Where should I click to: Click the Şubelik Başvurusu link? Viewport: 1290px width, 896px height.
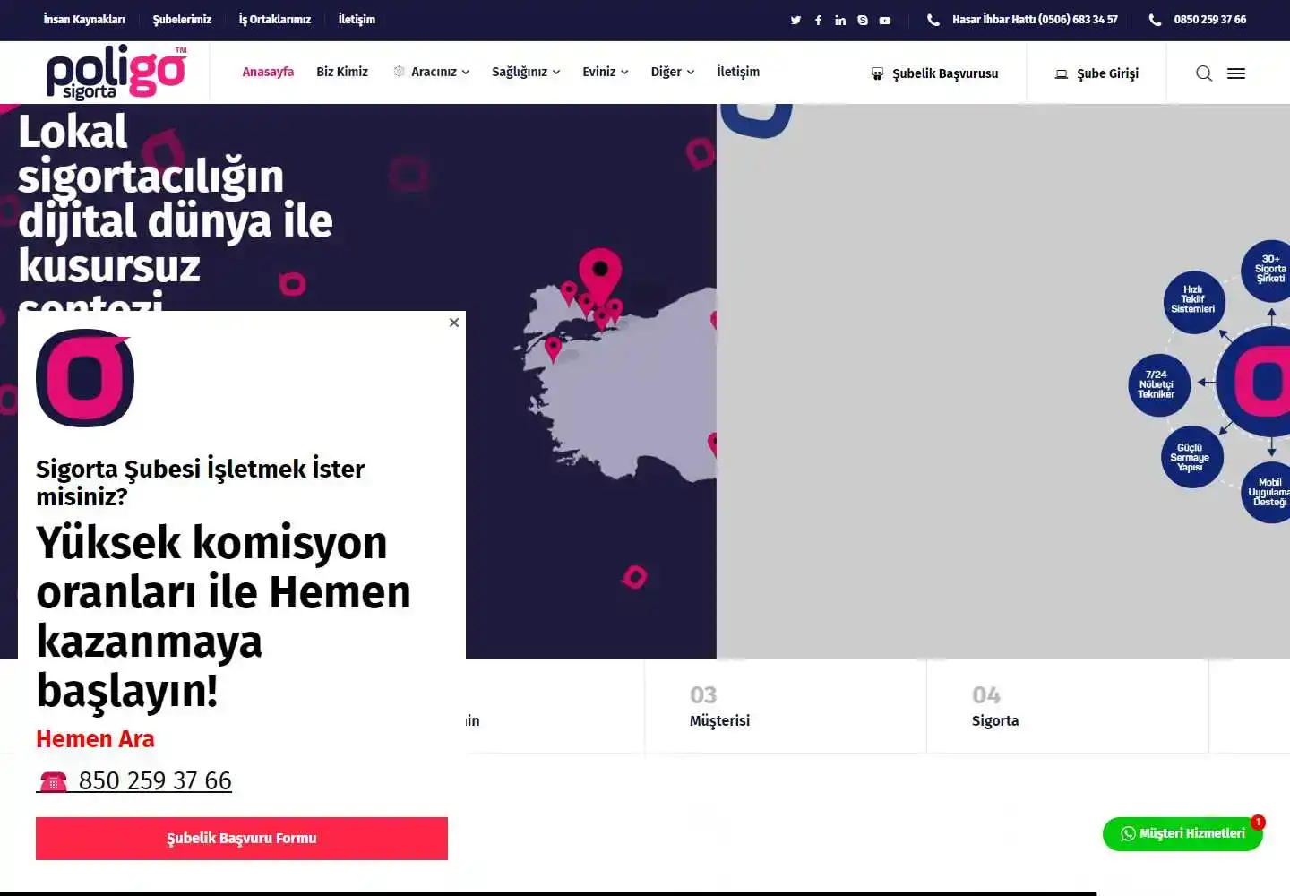point(945,73)
